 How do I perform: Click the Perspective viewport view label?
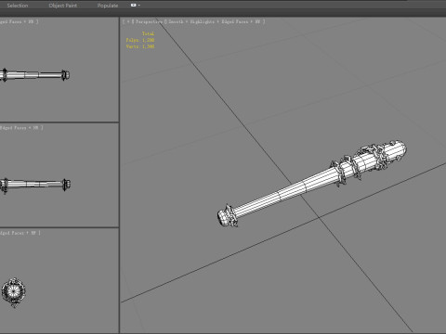(149, 21)
